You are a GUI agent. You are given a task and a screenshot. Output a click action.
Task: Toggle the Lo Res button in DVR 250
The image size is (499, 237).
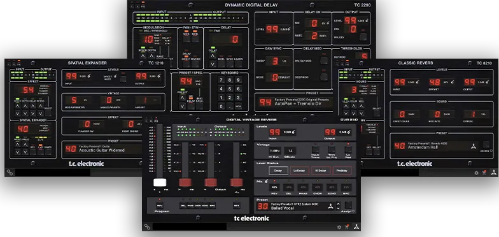348,150
